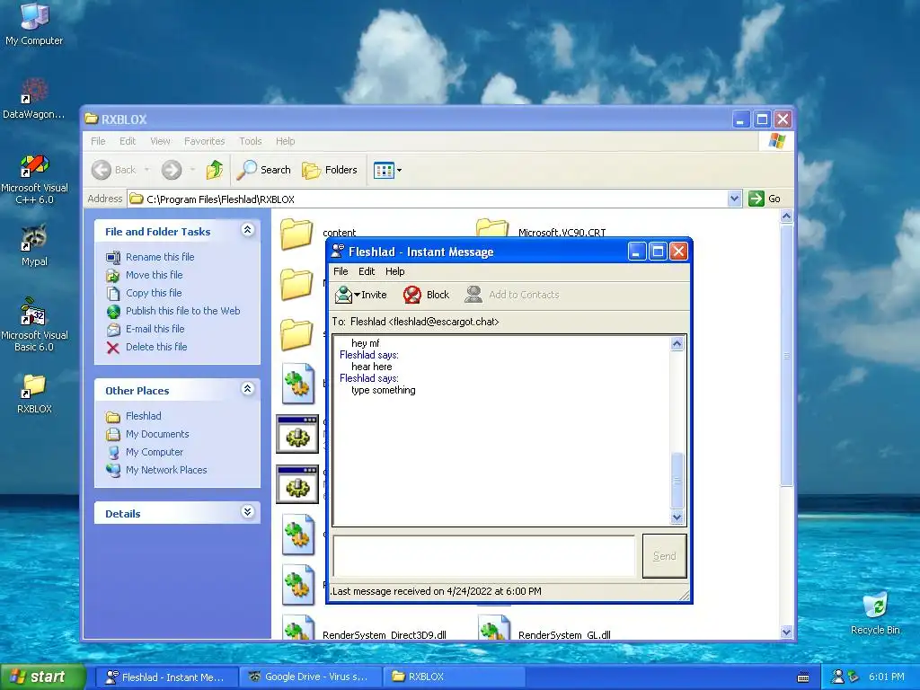920x690 pixels.
Task: Open the Back history dropdown arrow
Action: pos(146,170)
